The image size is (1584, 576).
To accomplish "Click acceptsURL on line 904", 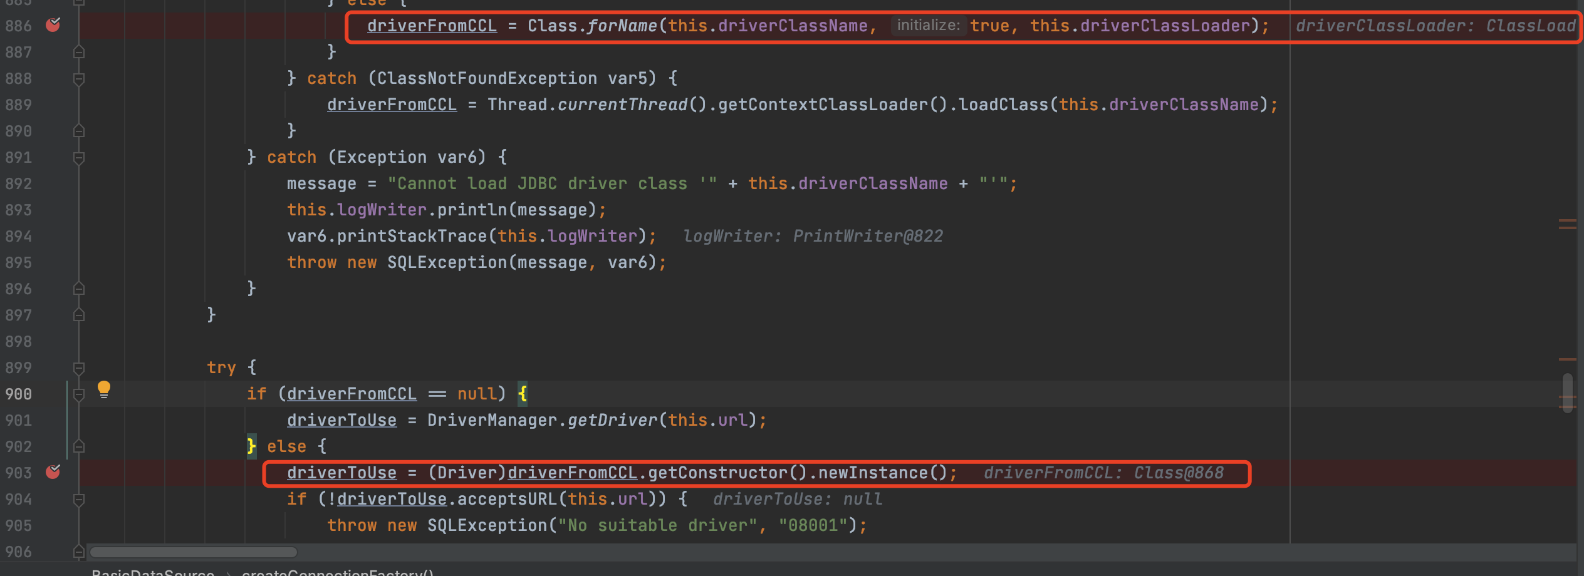I will (507, 499).
